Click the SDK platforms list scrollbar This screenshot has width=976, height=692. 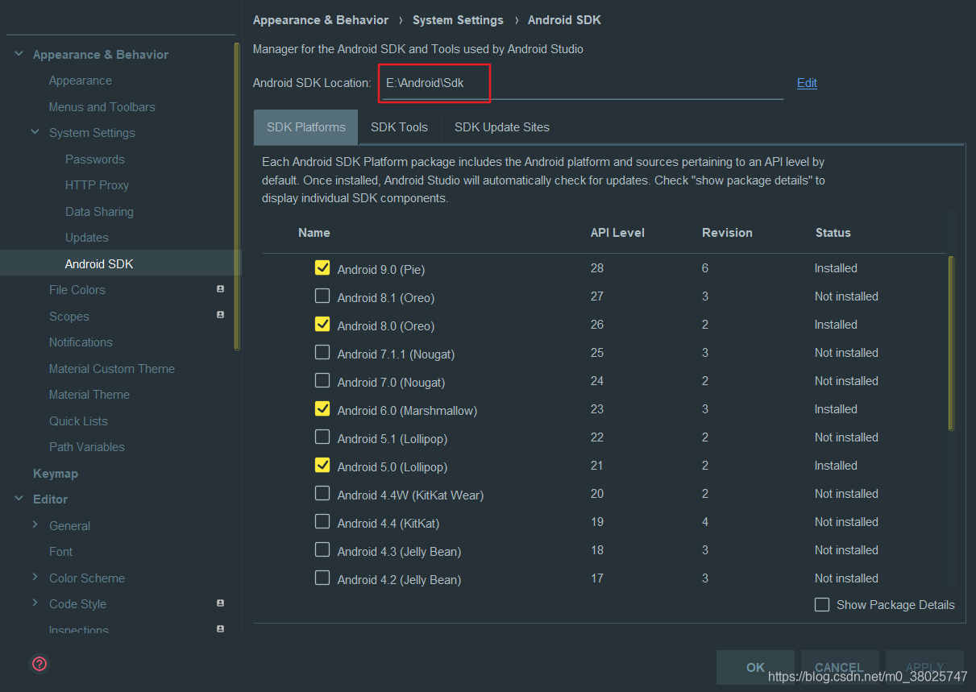[951, 343]
